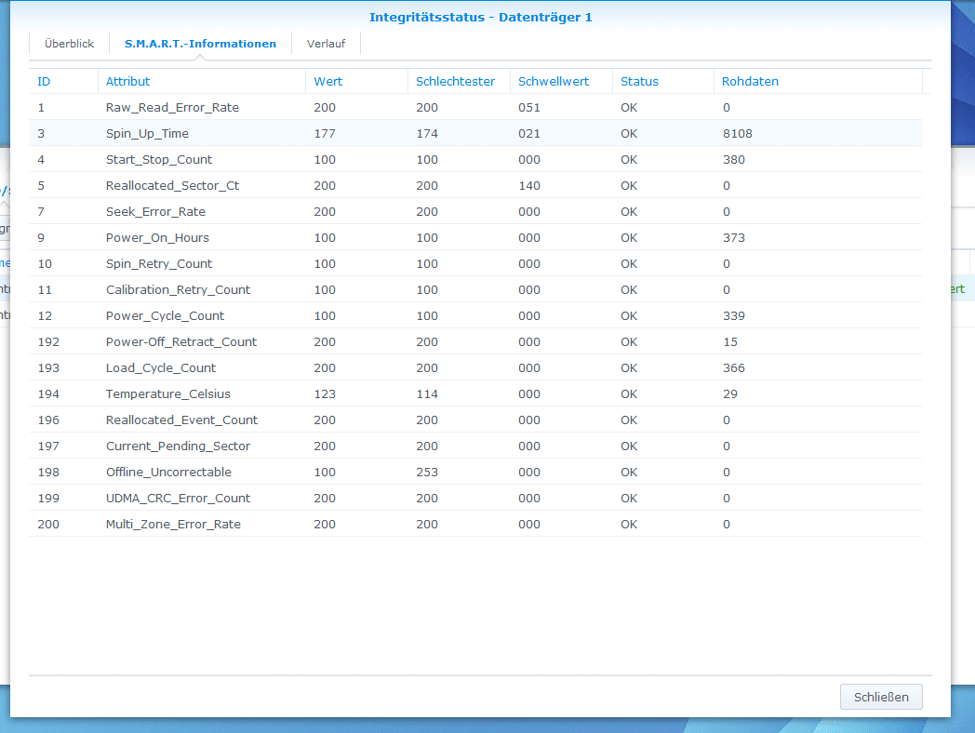The width and height of the screenshot is (975, 733).
Task: Click the ID 192 cell
Action: pyautogui.click(x=48, y=342)
